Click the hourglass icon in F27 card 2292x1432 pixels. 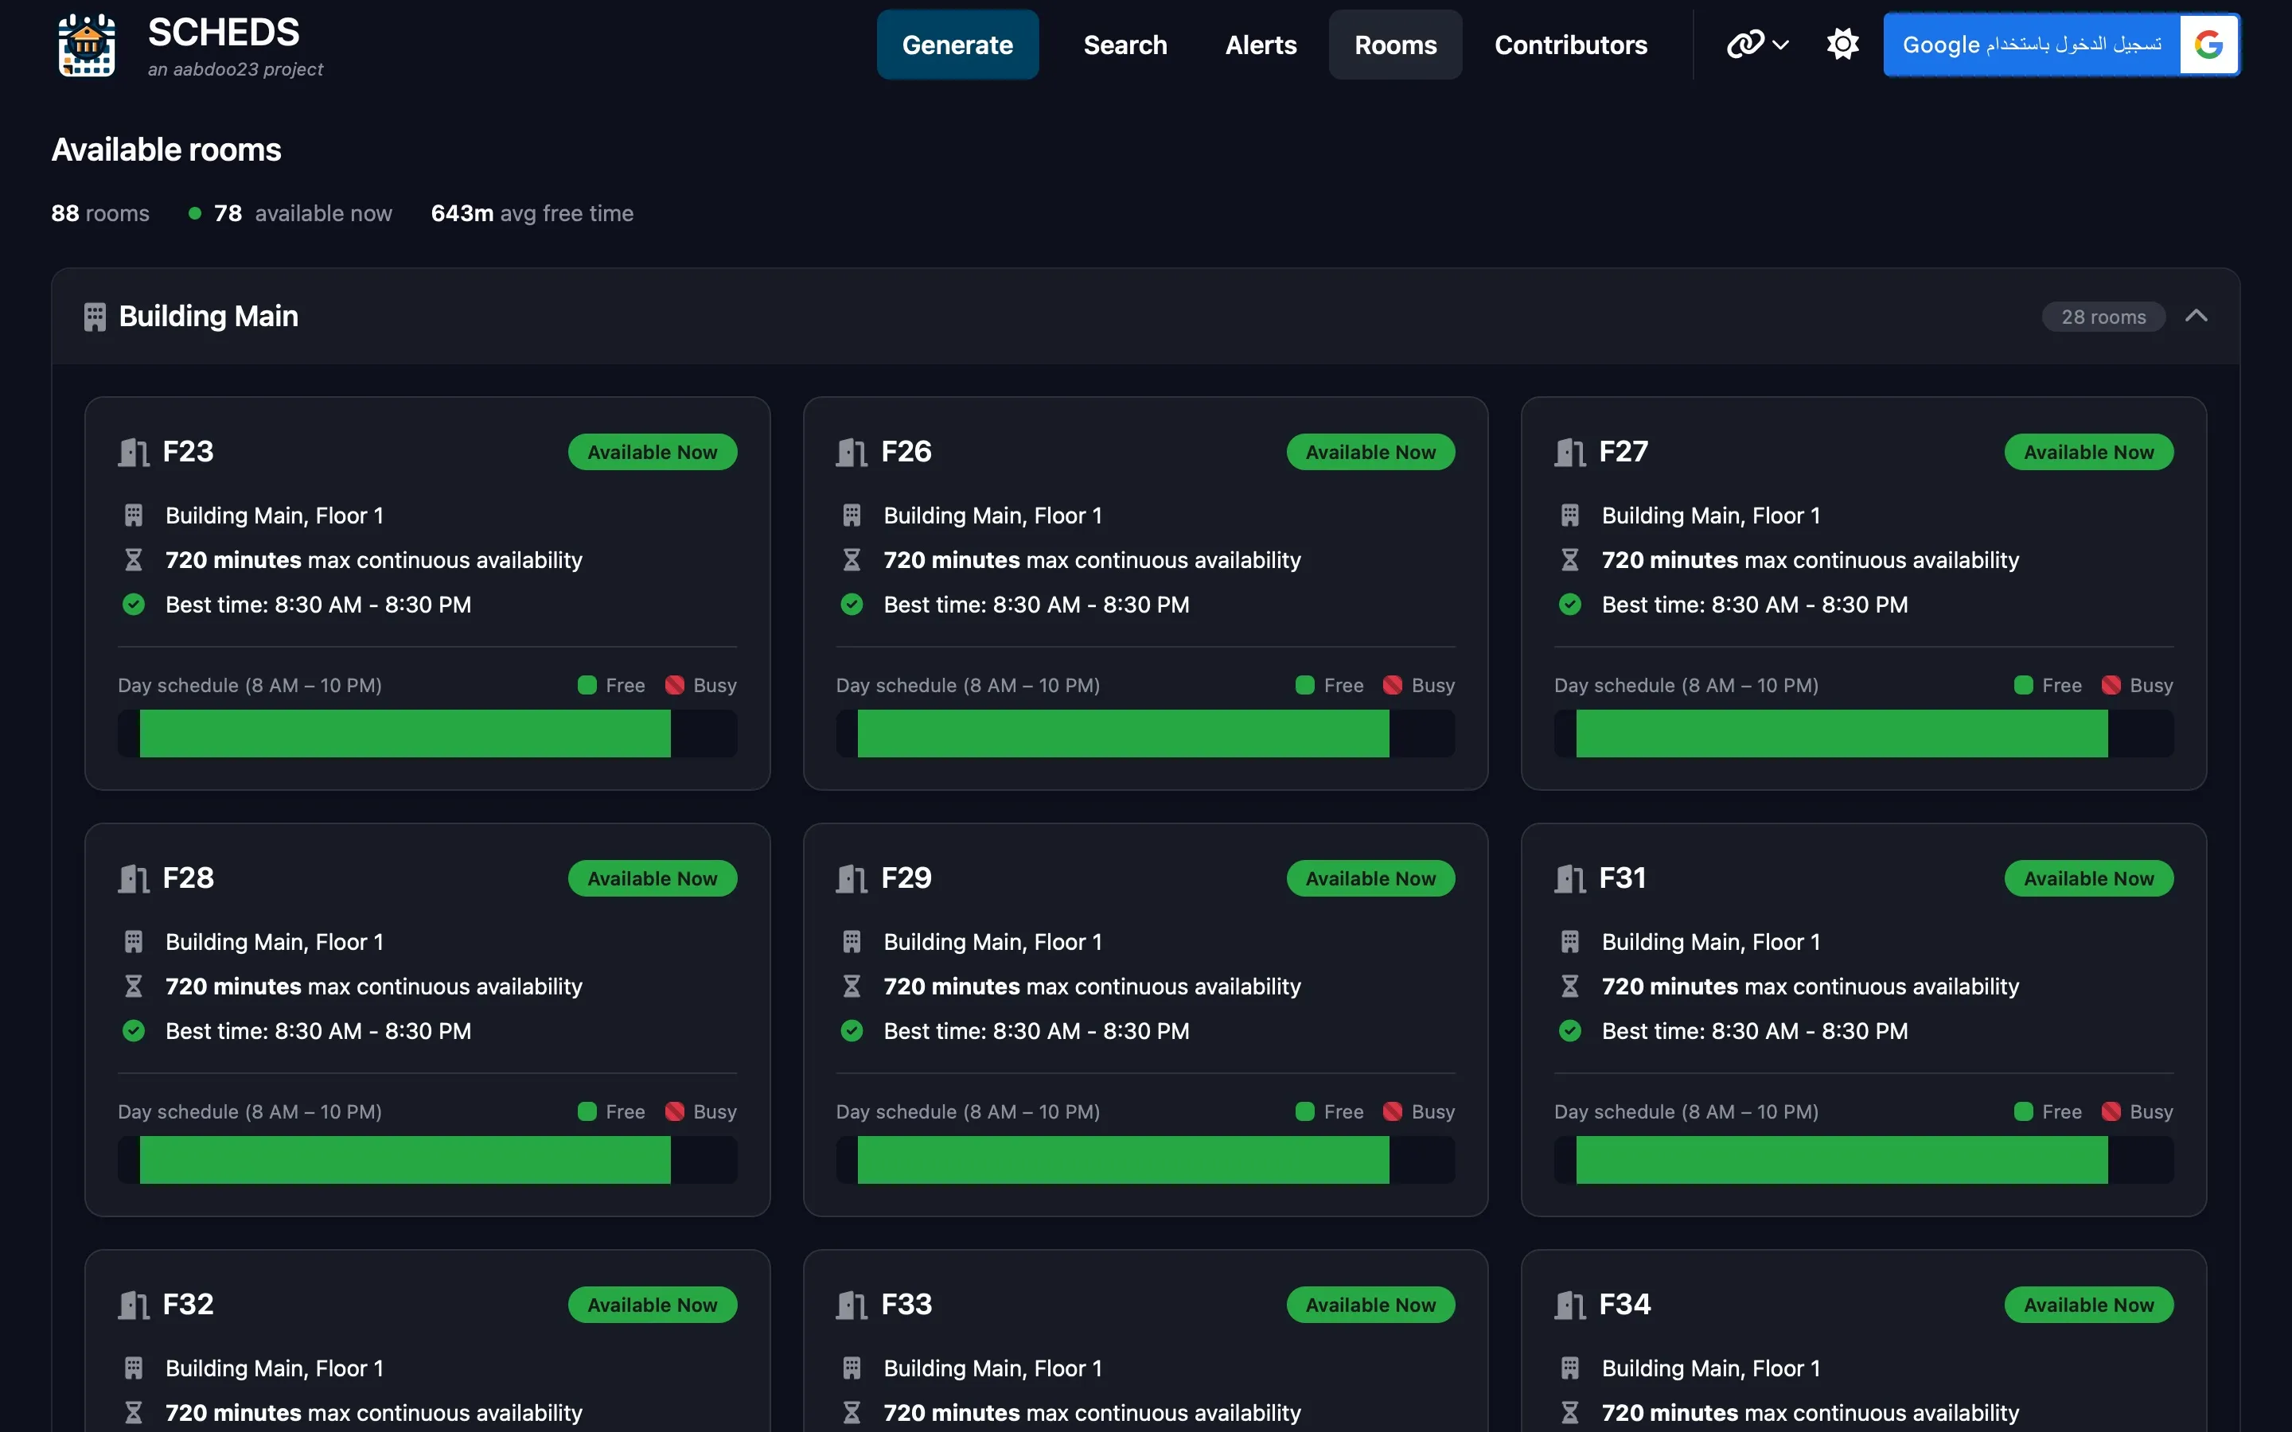tap(1570, 560)
